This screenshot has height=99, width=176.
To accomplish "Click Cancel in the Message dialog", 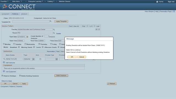I will coord(82,57).
